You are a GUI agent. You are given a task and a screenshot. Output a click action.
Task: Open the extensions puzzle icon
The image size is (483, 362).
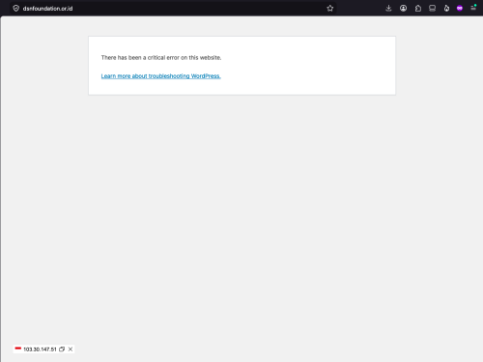coord(418,9)
